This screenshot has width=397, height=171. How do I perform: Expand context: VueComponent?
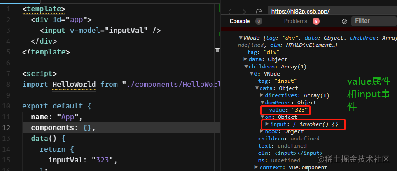coord(256,167)
